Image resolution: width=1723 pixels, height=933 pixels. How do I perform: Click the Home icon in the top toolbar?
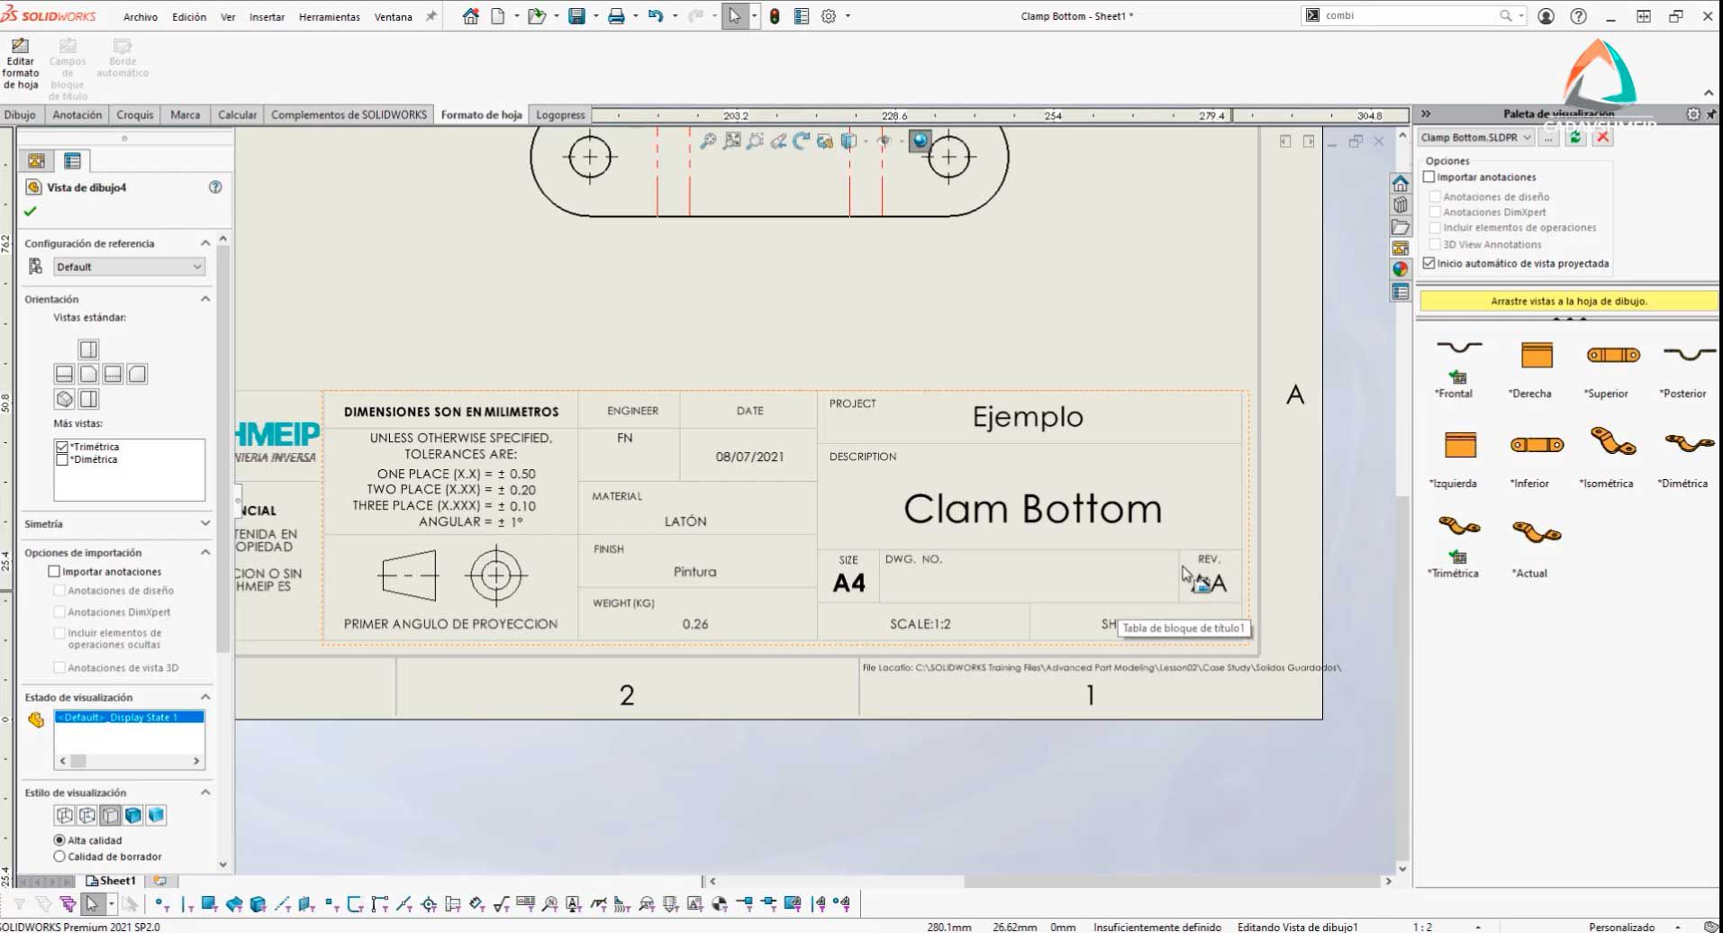(x=468, y=15)
